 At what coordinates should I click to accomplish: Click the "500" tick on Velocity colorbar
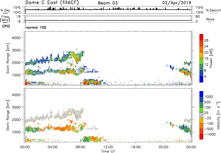(x=207, y=102)
